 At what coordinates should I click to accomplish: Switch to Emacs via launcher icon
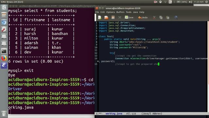coord(4,66)
